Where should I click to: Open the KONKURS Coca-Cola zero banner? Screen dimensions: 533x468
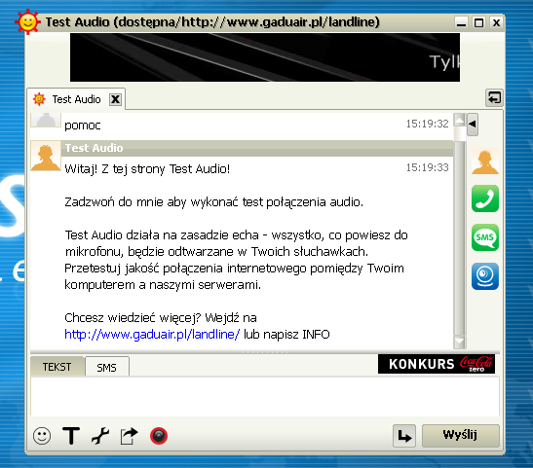(437, 364)
